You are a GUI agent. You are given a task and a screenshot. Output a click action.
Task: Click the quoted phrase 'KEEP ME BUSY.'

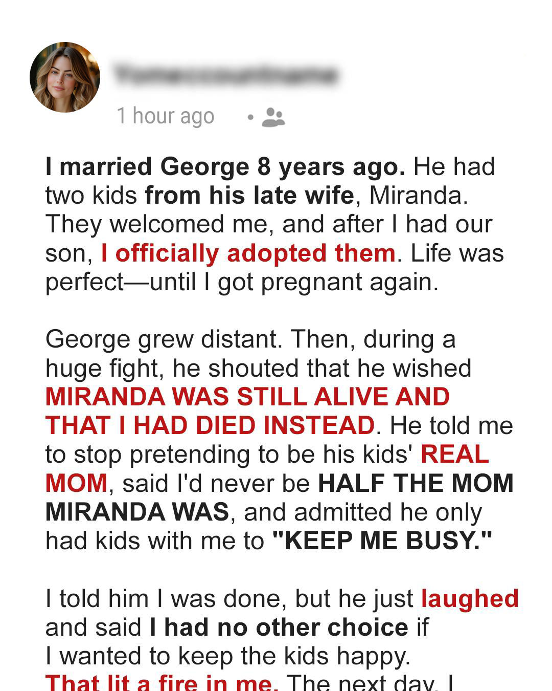(382, 541)
